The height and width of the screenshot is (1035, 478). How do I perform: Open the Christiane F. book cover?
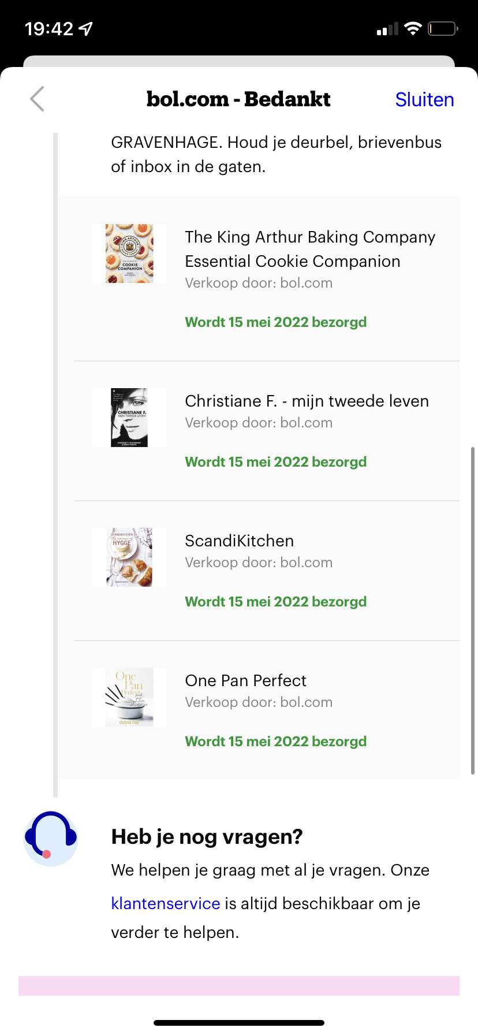click(x=129, y=418)
